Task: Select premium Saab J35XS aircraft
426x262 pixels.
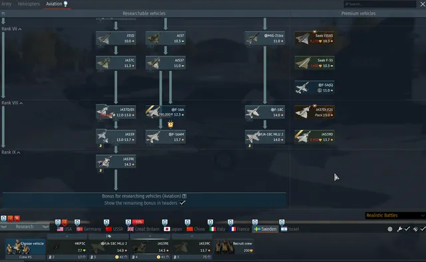Action: [x=315, y=38]
